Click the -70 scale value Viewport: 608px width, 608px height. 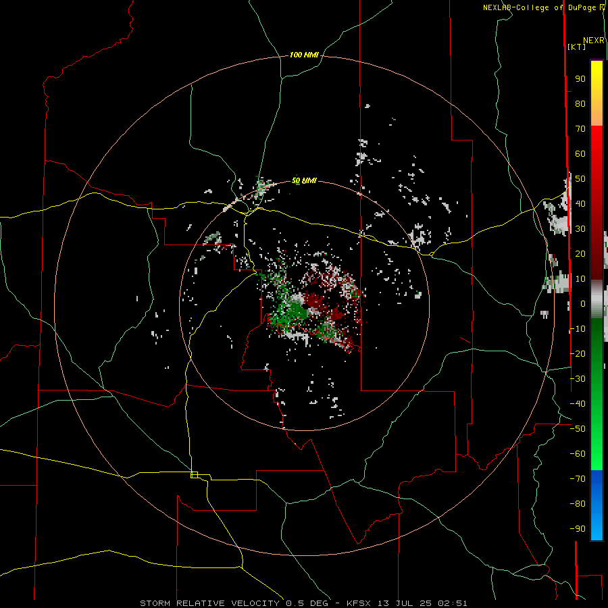(578, 479)
